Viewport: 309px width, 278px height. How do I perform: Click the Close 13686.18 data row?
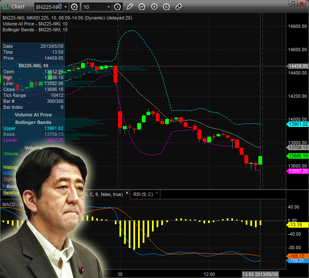(33, 89)
